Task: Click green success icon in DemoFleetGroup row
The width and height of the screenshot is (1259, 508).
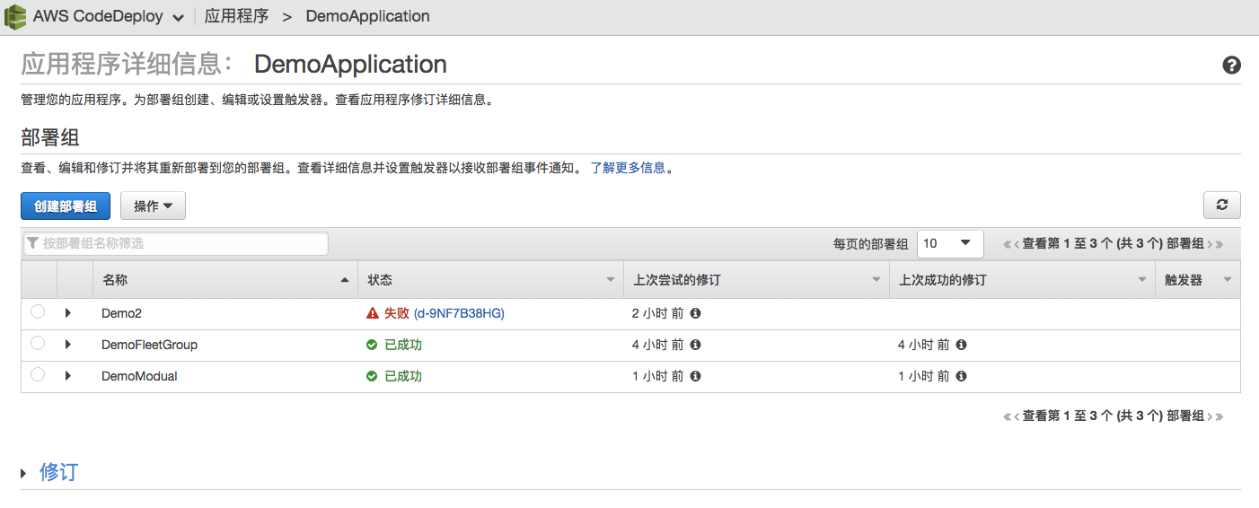Action: (x=372, y=345)
